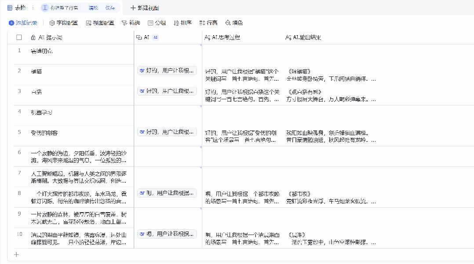Image resolution: width=474 pixels, height=264 pixels.
Task: Click the AI badge in the AI column header
Action: coord(155,37)
